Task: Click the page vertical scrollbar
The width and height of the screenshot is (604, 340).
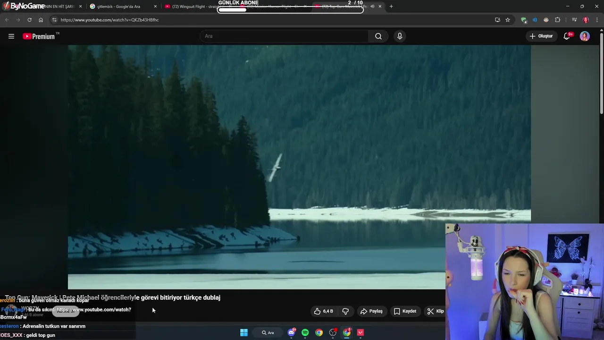Action: (x=601, y=73)
